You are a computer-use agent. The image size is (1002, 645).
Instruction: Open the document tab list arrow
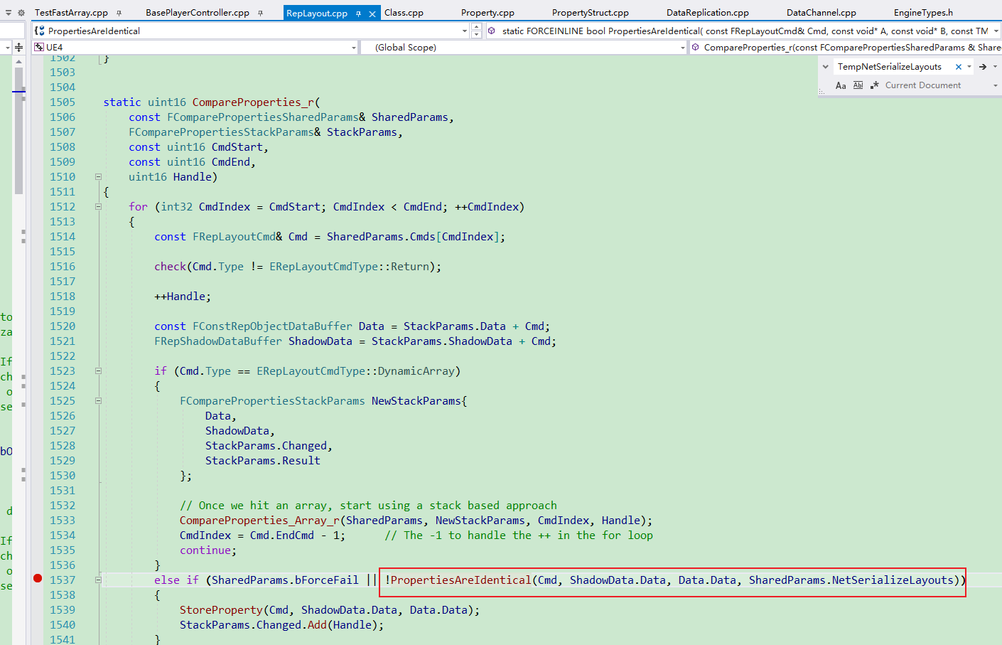coord(9,13)
